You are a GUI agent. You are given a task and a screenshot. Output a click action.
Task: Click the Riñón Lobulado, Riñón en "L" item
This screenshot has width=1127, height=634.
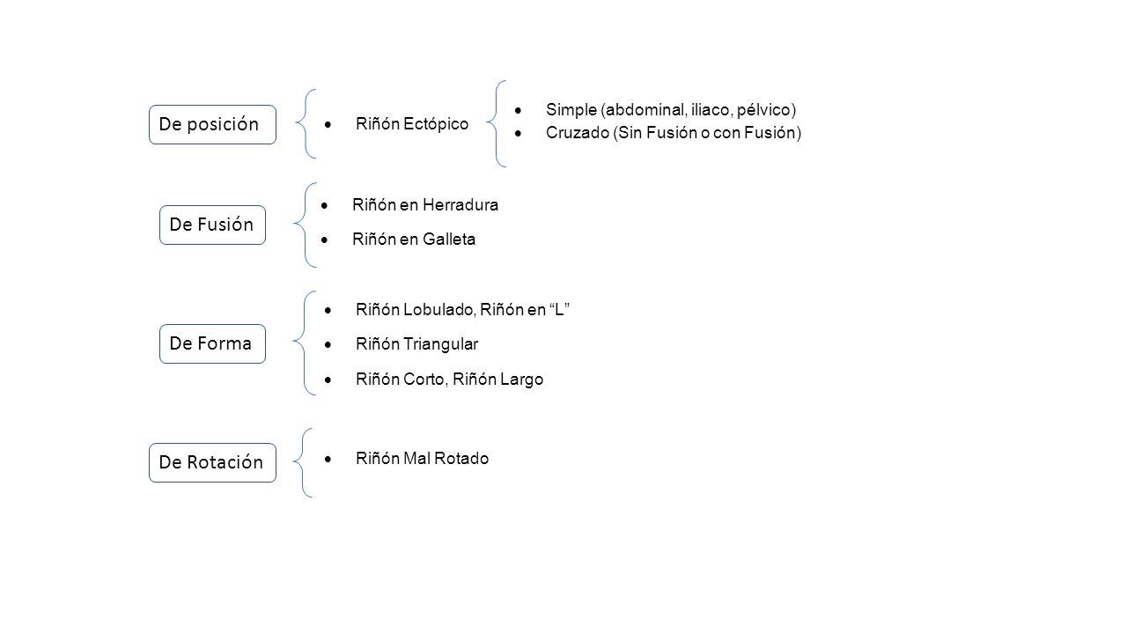pyautogui.click(x=465, y=309)
